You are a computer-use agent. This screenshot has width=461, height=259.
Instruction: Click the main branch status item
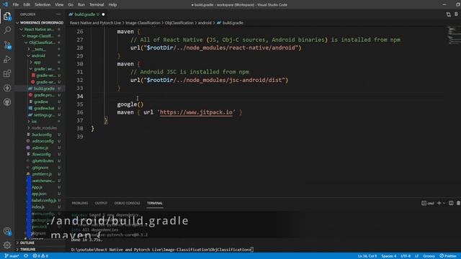click(x=12, y=256)
